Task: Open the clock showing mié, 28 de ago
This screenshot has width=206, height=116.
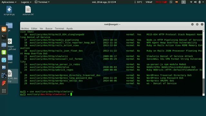Action: 104,2
